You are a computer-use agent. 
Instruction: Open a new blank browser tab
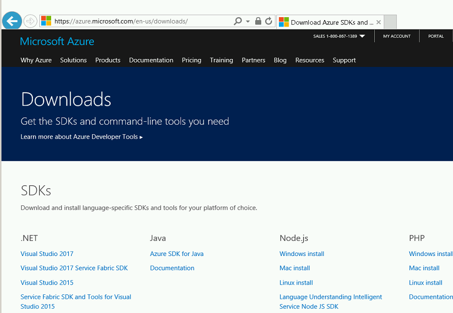pyautogui.click(x=391, y=22)
